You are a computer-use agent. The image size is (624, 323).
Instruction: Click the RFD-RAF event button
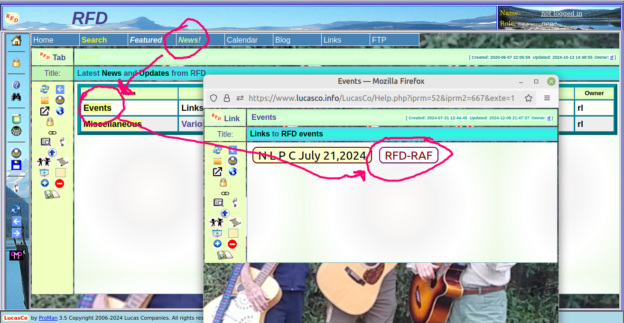[x=409, y=155]
